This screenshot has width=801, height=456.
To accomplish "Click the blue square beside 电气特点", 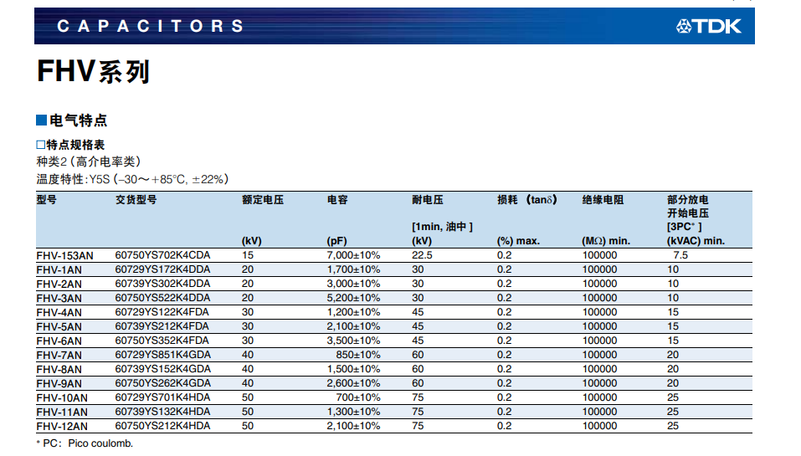I will (x=41, y=120).
